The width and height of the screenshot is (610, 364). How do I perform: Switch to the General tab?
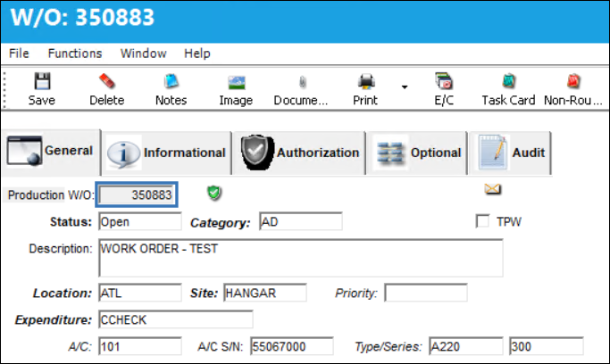51,151
